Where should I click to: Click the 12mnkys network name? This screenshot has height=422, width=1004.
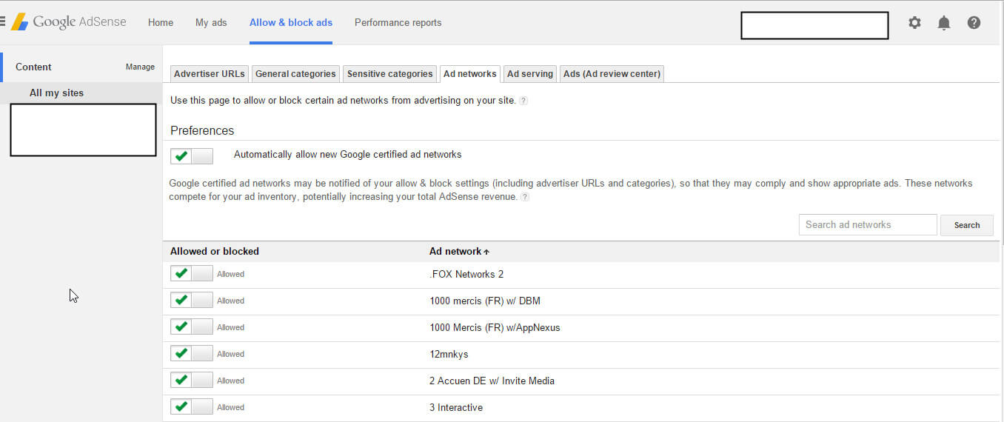tap(449, 354)
